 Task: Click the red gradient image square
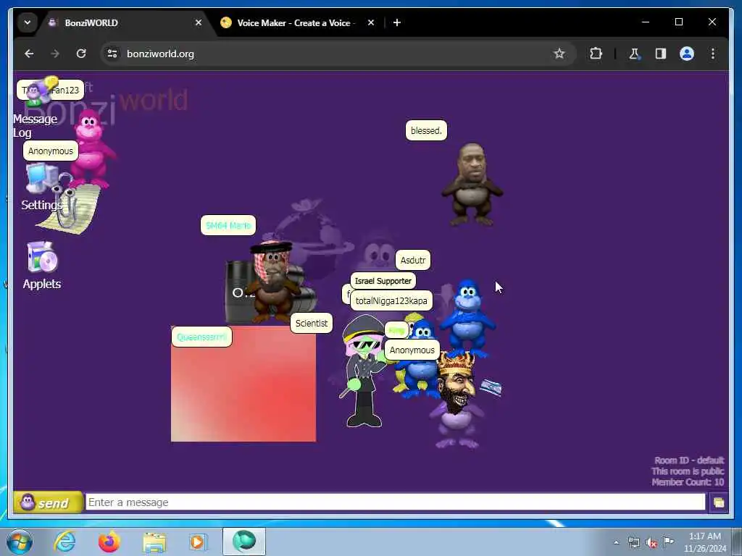(x=243, y=384)
